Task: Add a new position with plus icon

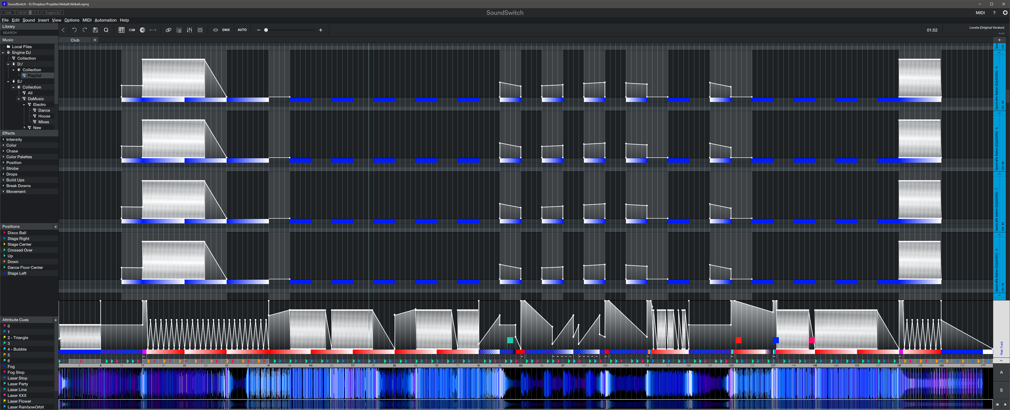Action: coord(56,227)
